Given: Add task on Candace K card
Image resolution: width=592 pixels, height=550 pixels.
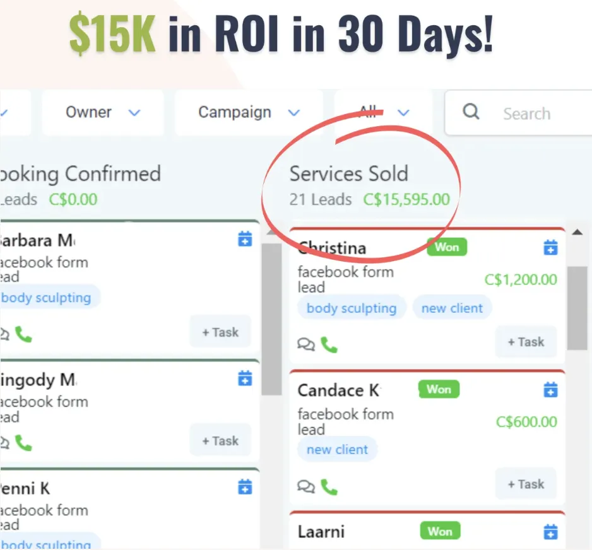Looking at the screenshot, I should 526,484.
